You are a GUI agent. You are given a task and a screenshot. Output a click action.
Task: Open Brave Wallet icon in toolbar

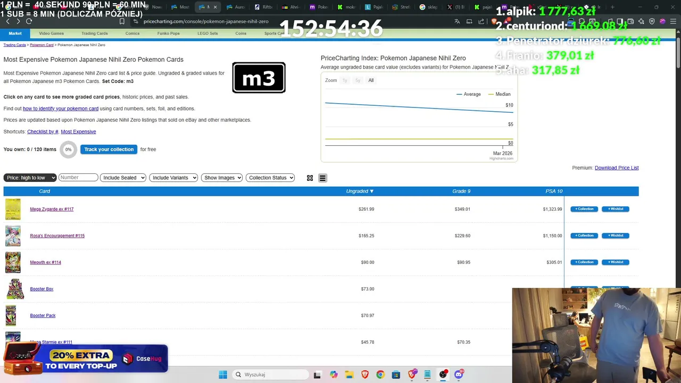point(630,21)
